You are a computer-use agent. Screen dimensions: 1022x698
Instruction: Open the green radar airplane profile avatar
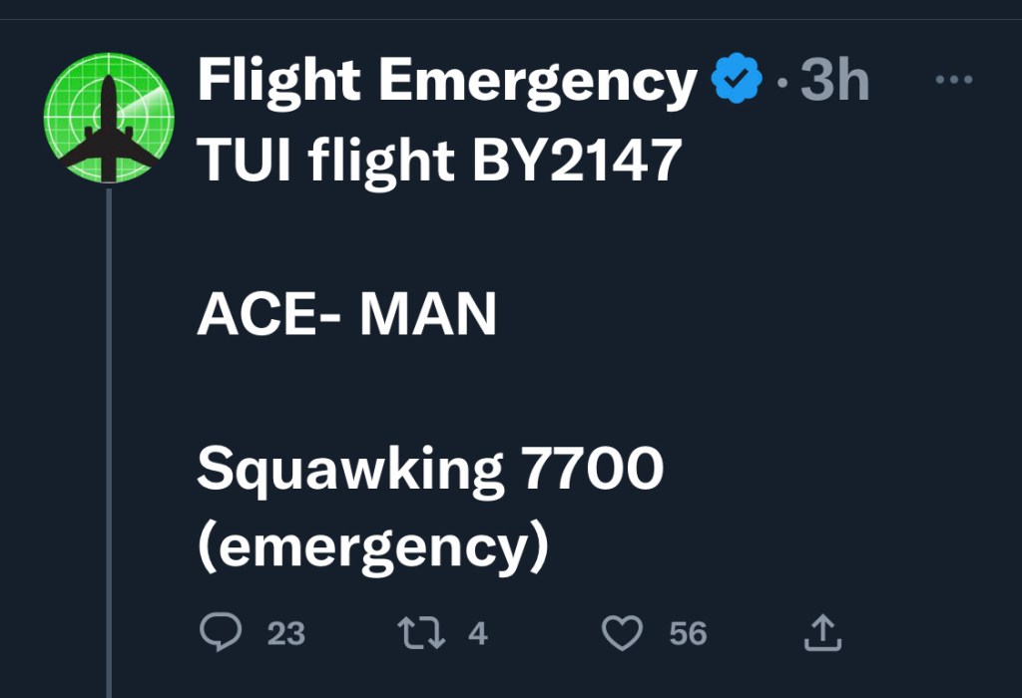pyautogui.click(x=109, y=118)
